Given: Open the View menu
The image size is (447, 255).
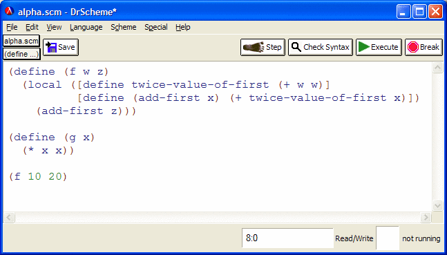Looking at the screenshot, I should pos(54,28).
